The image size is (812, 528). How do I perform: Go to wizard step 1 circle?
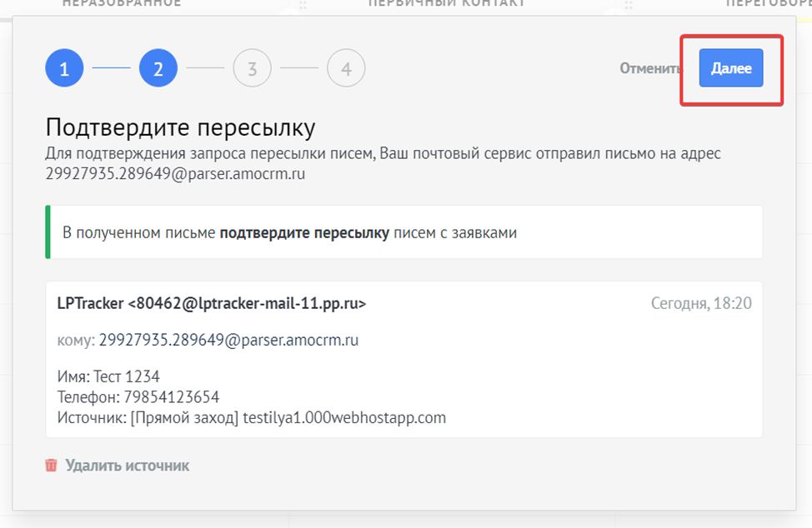tap(64, 68)
